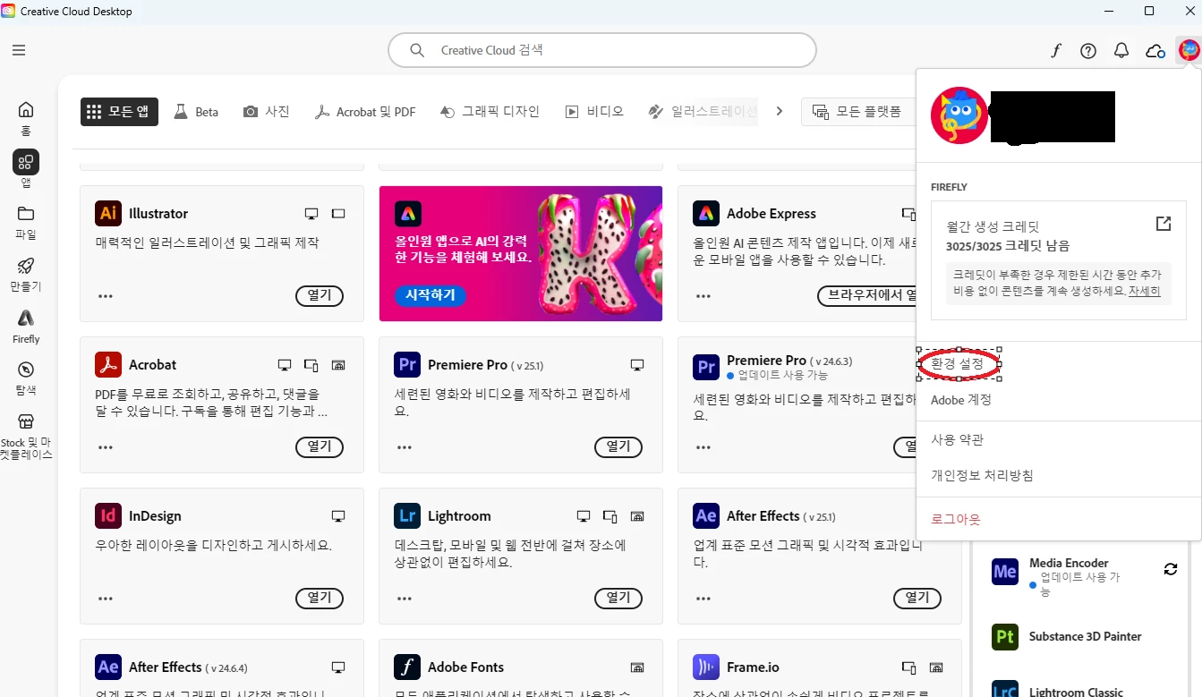This screenshot has height=697, width=1202.
Task: Click 열기 for After Effects v25.1
Action: (917, 598)
